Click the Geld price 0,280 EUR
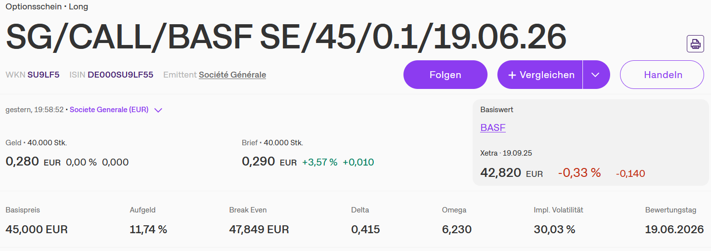Viewport: 711px width, 251px height. coord(33,162)
